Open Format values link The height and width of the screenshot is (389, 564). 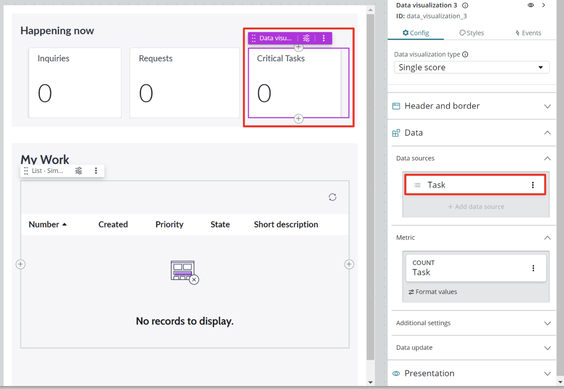pyautogui.click(x=433, y=292)
